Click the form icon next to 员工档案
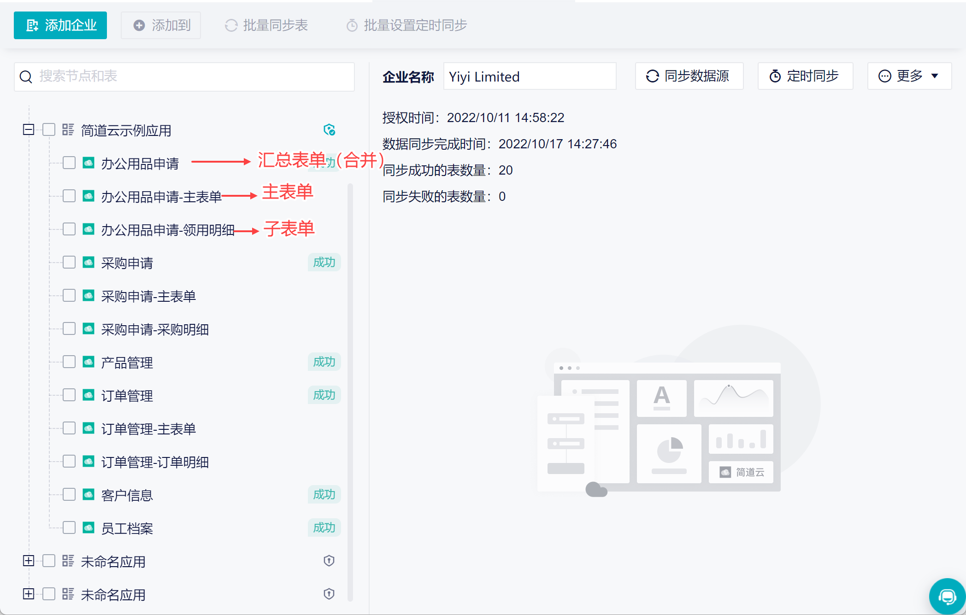Image resolution: width=966 pixels, height=615 pixels. (88, 527)
